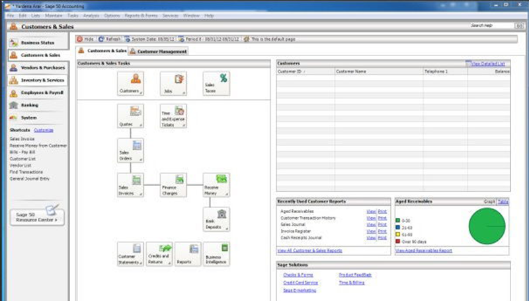The image size is (529, 301).
Task: Click View All Customer & Sales Reports link
Action: point(310,251)
